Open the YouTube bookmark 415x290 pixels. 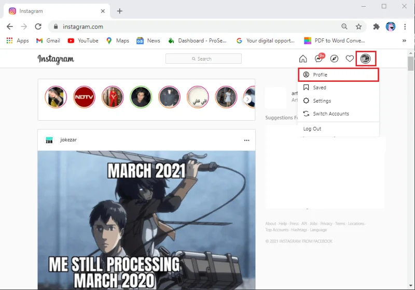click(83, 41)
